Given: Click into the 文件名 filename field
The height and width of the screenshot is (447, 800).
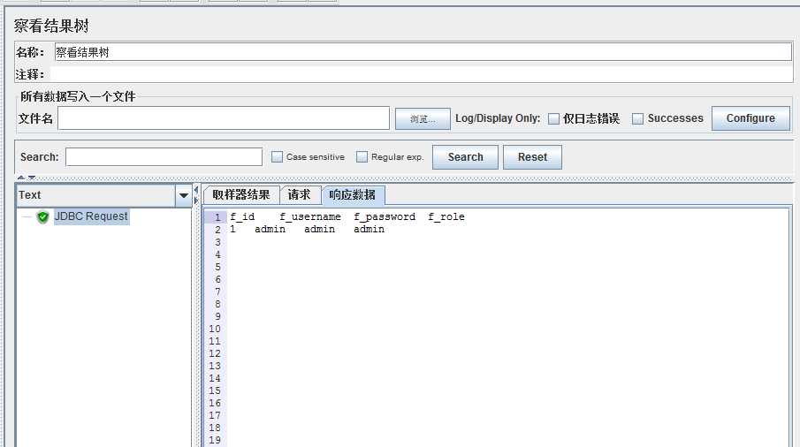Looking at the screenshot, I should coord(224,118).
